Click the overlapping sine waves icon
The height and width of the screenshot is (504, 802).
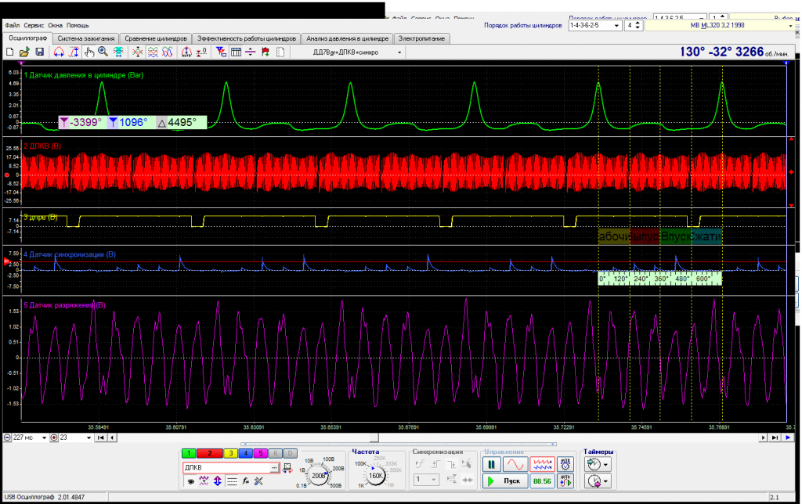[x=168, y=52]
